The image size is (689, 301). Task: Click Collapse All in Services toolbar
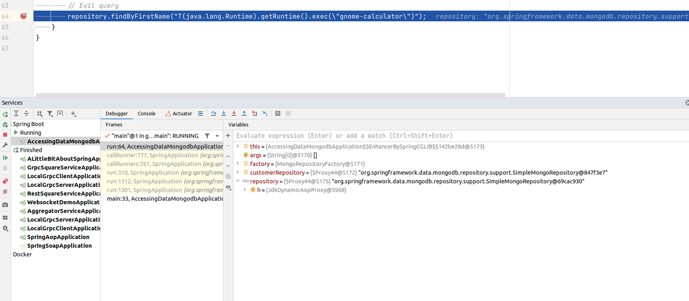[x=26, y=114]
